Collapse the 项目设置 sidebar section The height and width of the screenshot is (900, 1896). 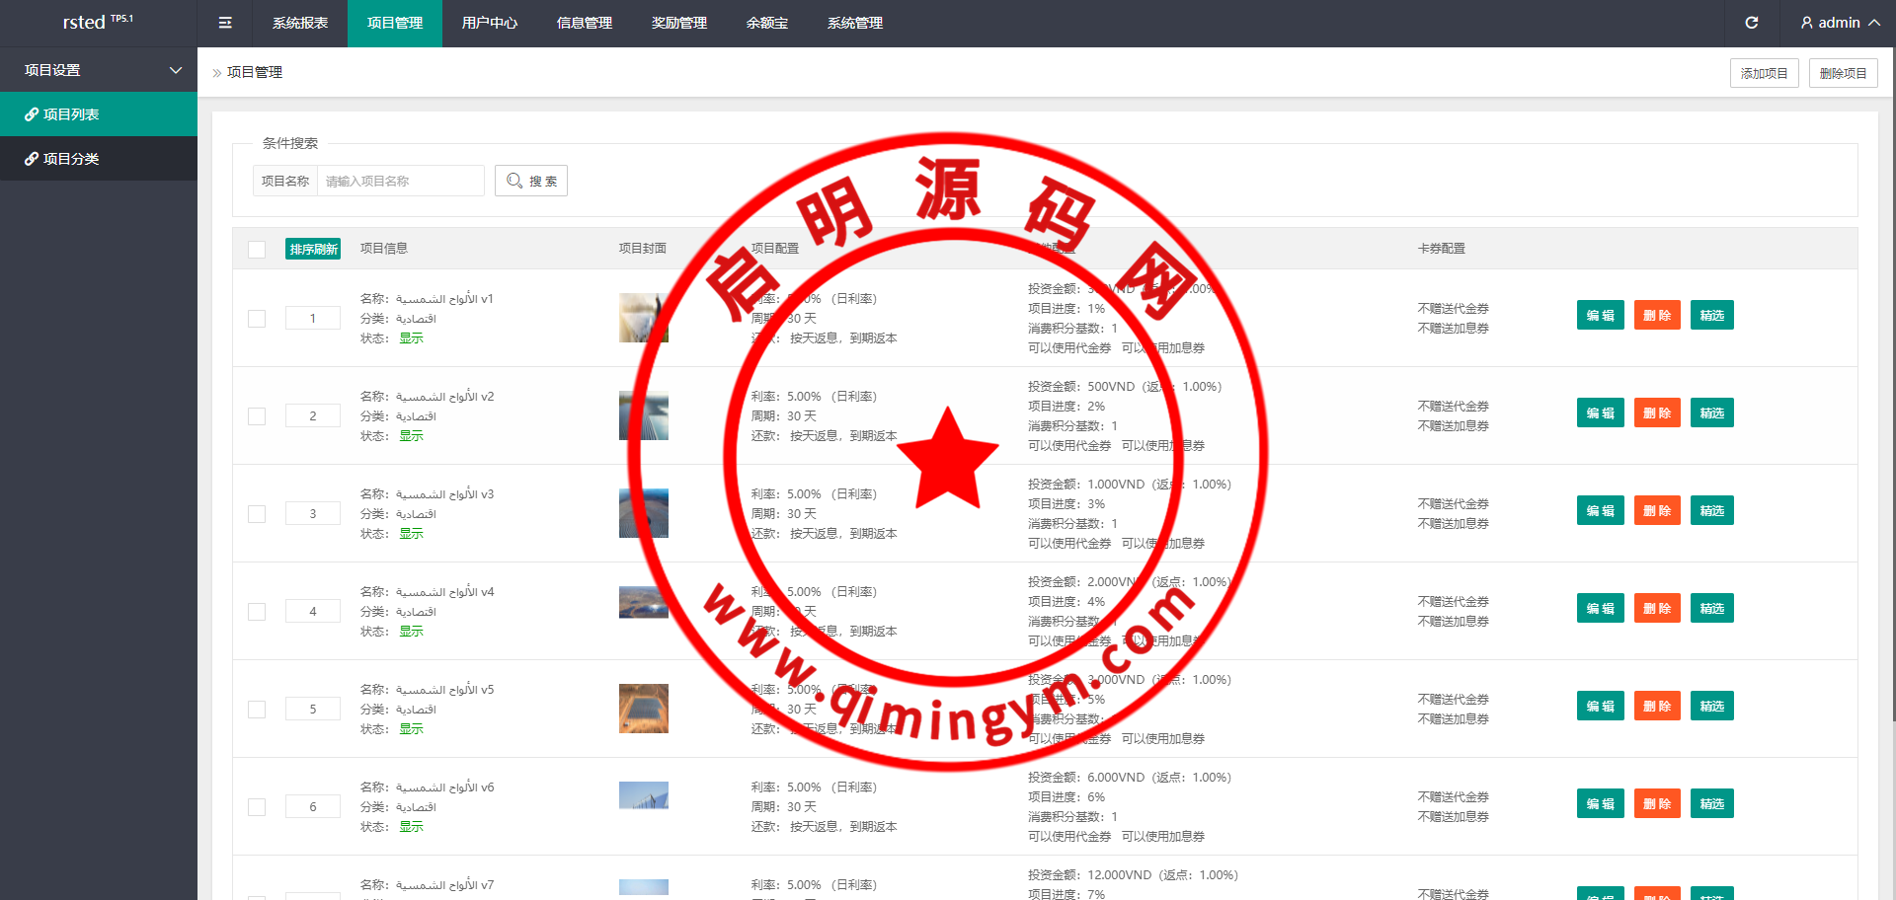point(176,70)
